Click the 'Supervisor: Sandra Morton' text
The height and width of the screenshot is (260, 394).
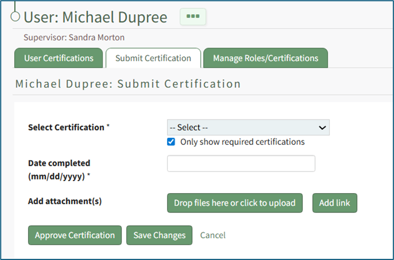[x=74, y=38]
